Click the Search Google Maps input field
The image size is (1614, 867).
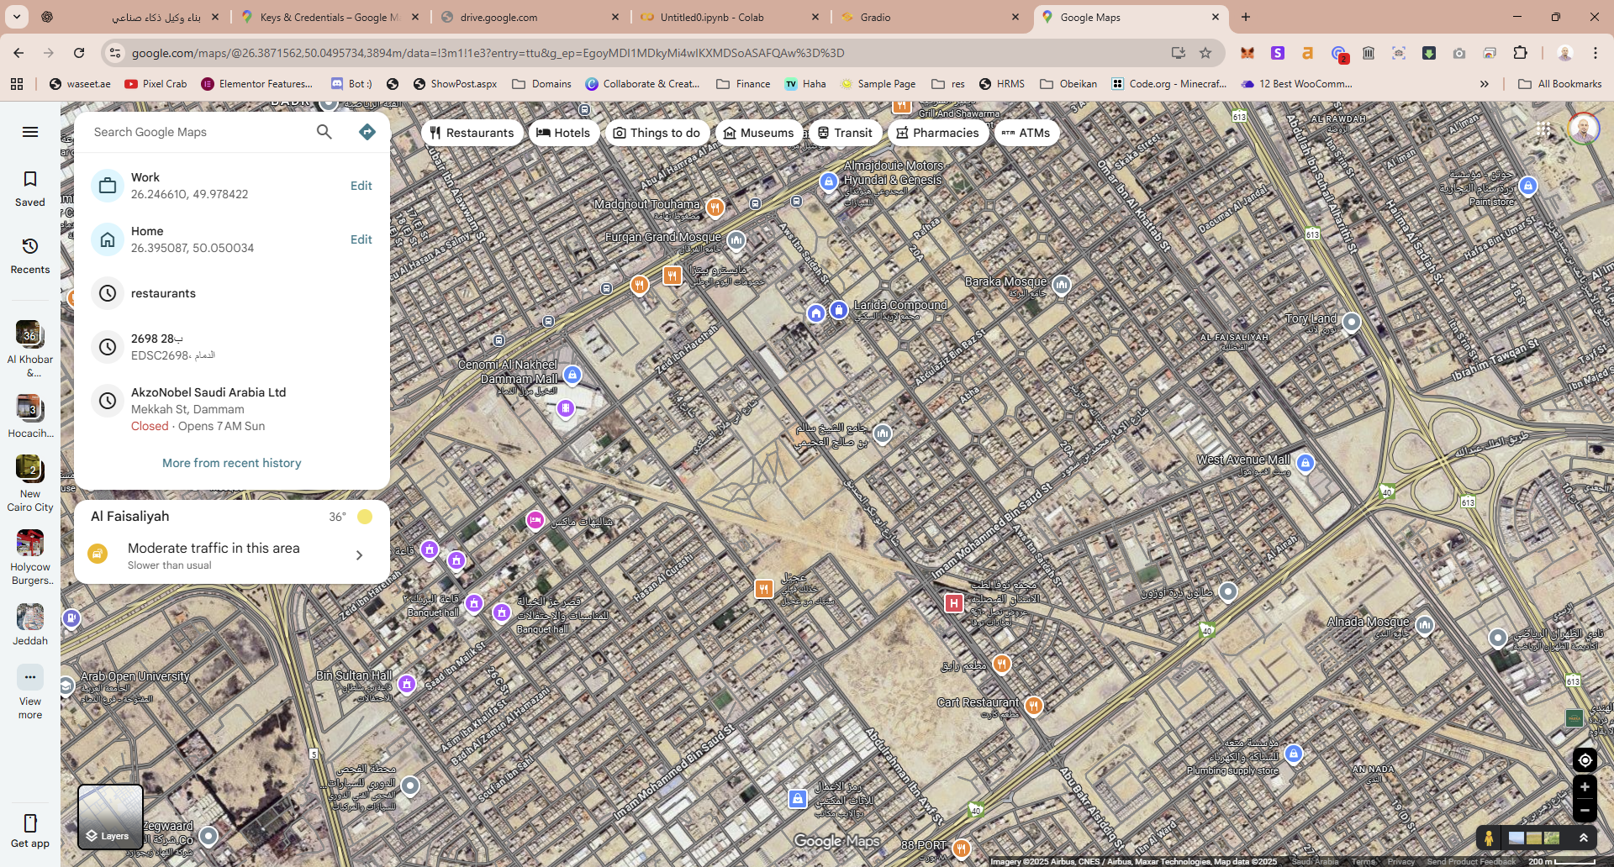(x=198, y=132)
